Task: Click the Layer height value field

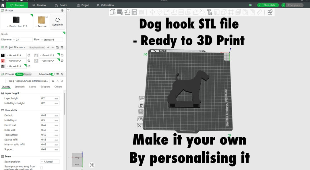Action: click(x=50, y=98)
